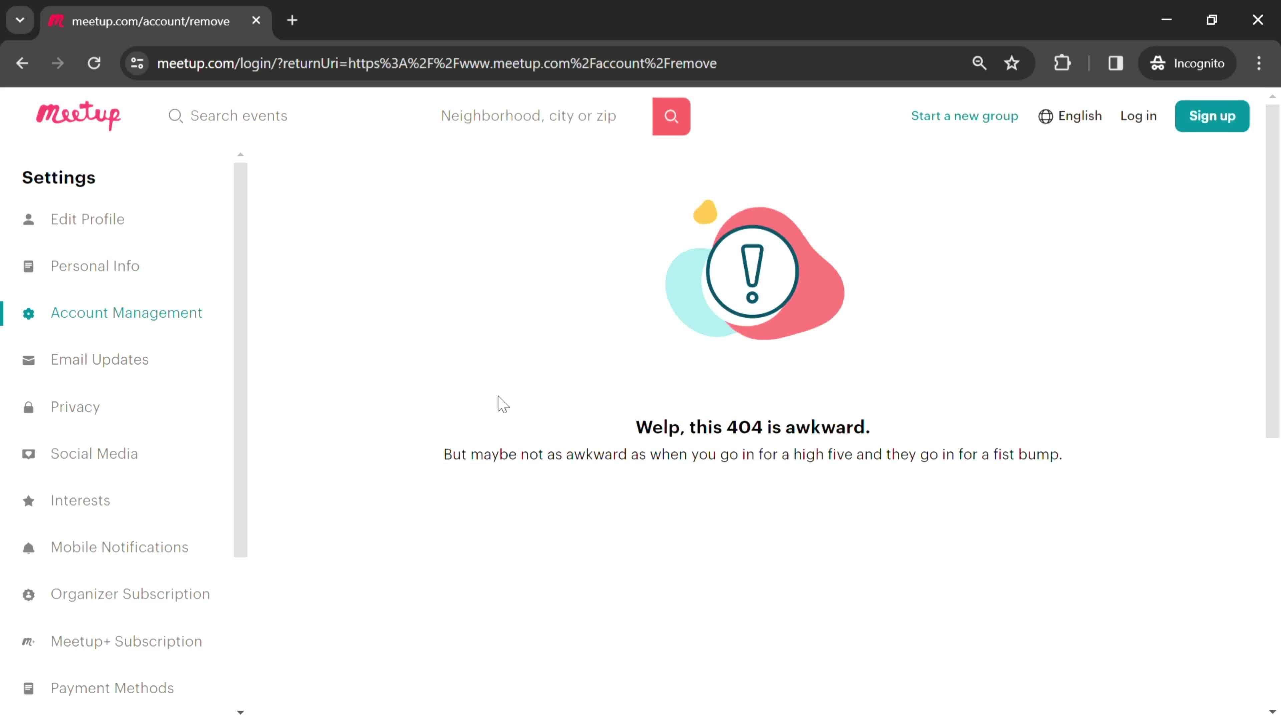This screenshot has height=720, width=1281.
Task: Click the Meetup logo icon
Action: [79, 115]
